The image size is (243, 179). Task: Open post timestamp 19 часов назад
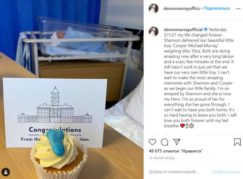coord(162,158)
